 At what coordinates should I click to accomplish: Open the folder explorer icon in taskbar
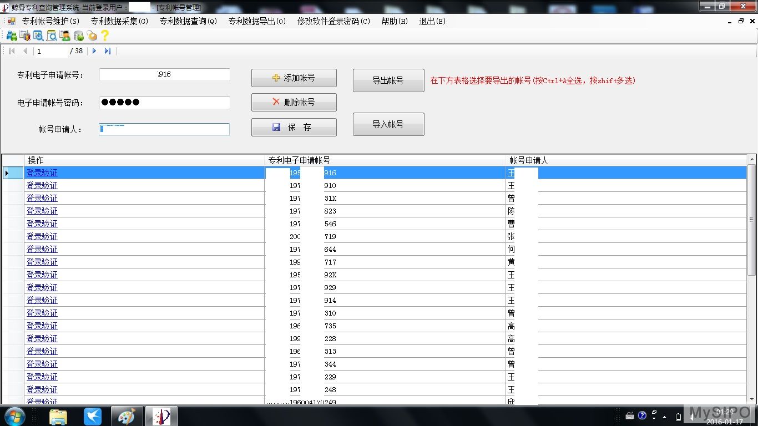(58, 415)
